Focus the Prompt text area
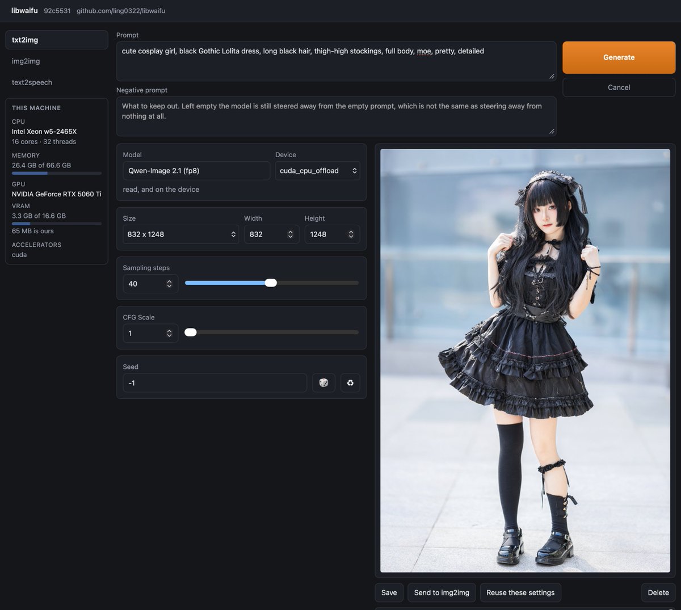 [336, 61]
